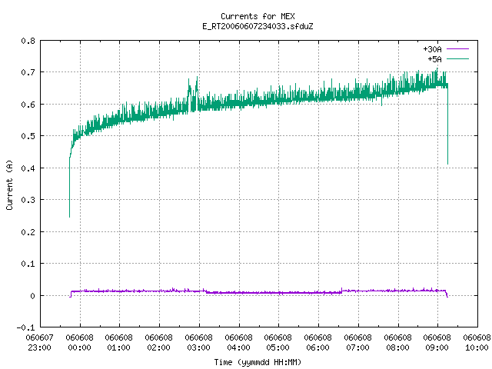The image size is (492, 369).
Task: Click the +5A legend label
Action: point(434,59)
